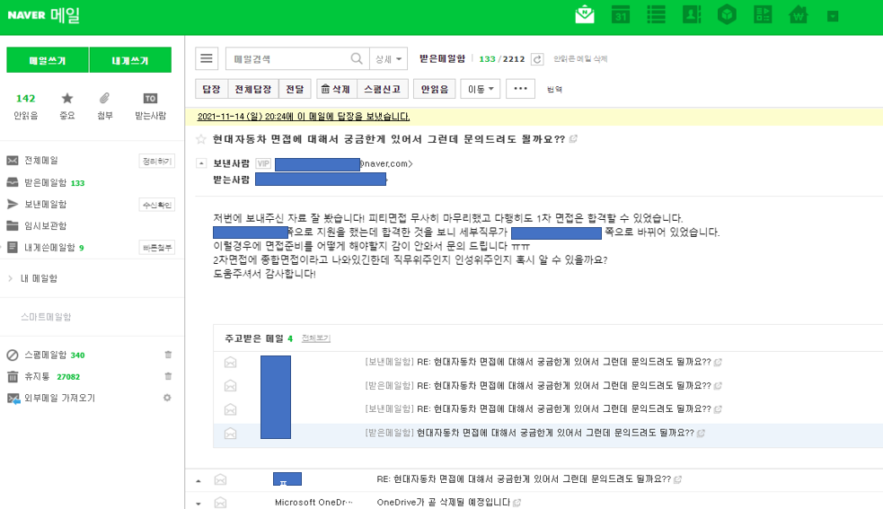Open mail in new window icon beside subject
The height and width of the screenshot is (509, 883).
point(573,139)
